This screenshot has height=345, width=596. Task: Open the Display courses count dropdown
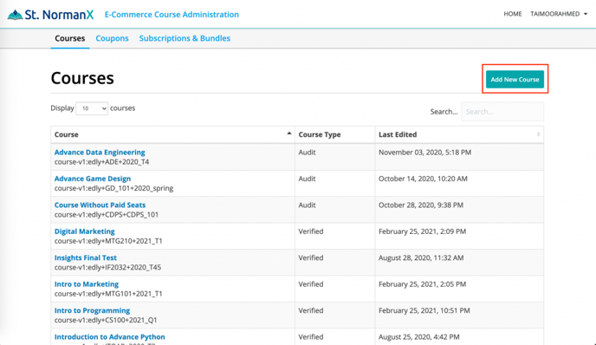[x=92, y=108]
